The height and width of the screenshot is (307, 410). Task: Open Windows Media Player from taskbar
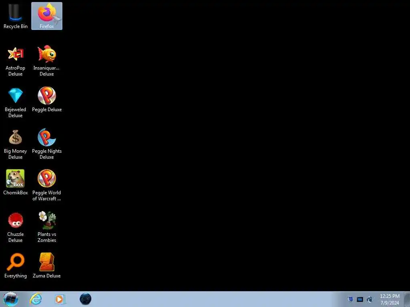click(60, 299)
